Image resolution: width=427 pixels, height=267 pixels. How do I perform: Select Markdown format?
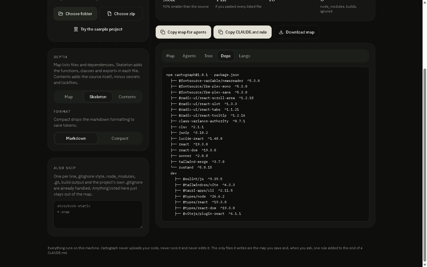(76, 138)
